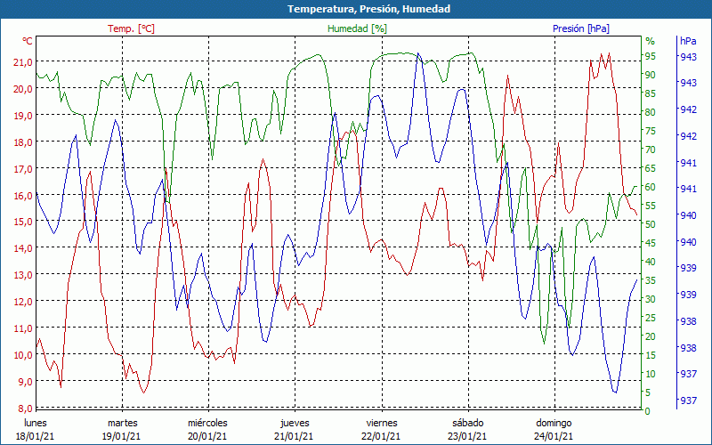Click the '12,0' temperature axis value
The width and height of the screenshot is (712, 445).
coord(23,302)
